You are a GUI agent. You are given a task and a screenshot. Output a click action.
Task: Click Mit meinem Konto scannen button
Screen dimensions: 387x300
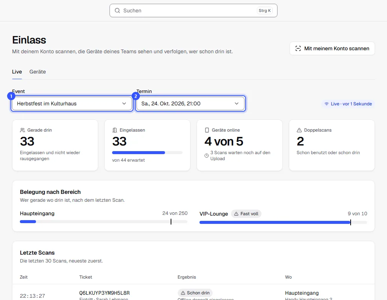click(332, 48)
